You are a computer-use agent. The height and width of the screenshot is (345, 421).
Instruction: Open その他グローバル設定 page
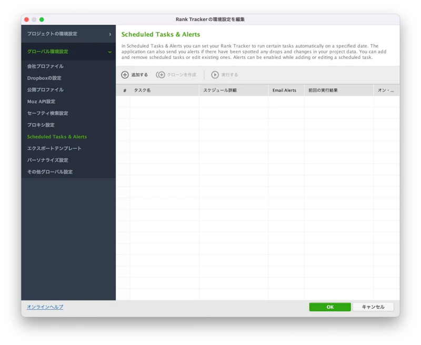pyautogui.click(x=50, y=172)
